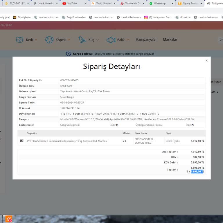
Task: Close the YouTube browser tab
Action: 86,3
